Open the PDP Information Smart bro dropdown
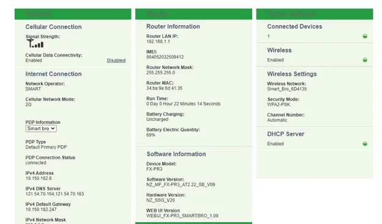This screenshot has height=224, width=382. pyautogui.click(x=41, y=129)
